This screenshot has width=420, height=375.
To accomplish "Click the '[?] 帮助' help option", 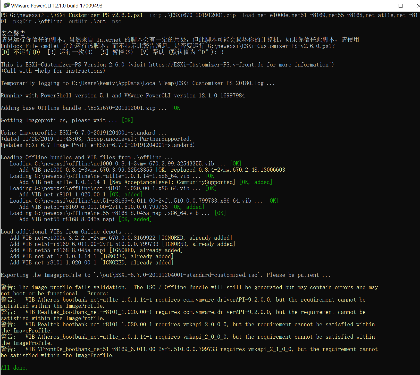I will pyautogui.click(x=153, y=52).
